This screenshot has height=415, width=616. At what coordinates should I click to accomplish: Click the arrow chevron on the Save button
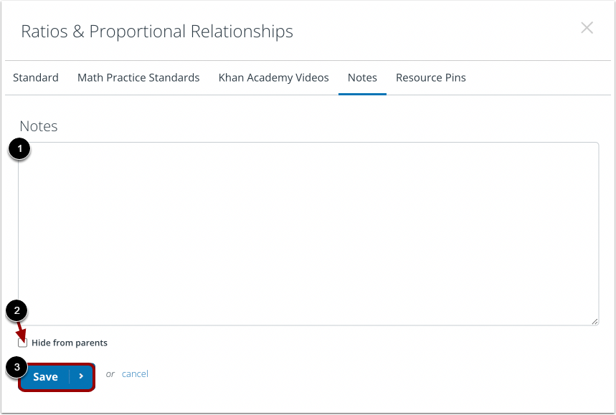[81, 377]
